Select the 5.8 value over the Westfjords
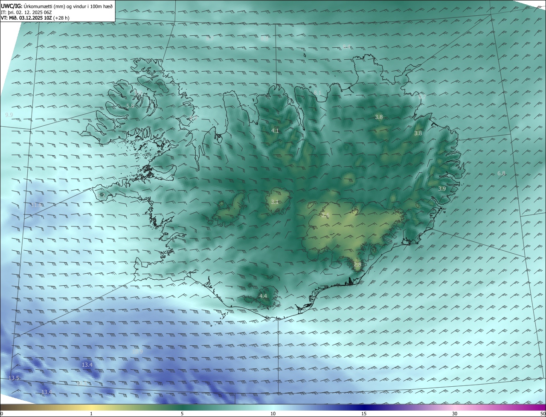This screenshot has height=417, width=546. click(130, 106)
